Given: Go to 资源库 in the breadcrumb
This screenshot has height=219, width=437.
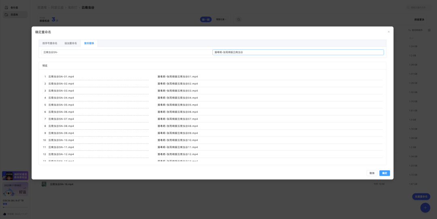Looking at the screenshot, I should (42, 8).
